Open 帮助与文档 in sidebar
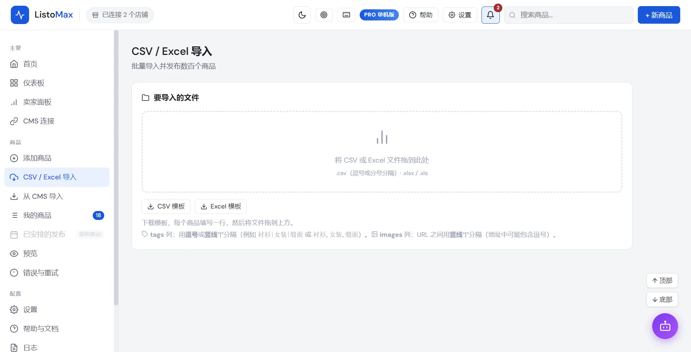Viewport: 691px width, 352px height. tap(57, 329)
